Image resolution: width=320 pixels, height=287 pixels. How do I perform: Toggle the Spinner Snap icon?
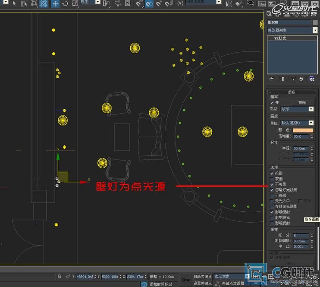tap(169, 3)
